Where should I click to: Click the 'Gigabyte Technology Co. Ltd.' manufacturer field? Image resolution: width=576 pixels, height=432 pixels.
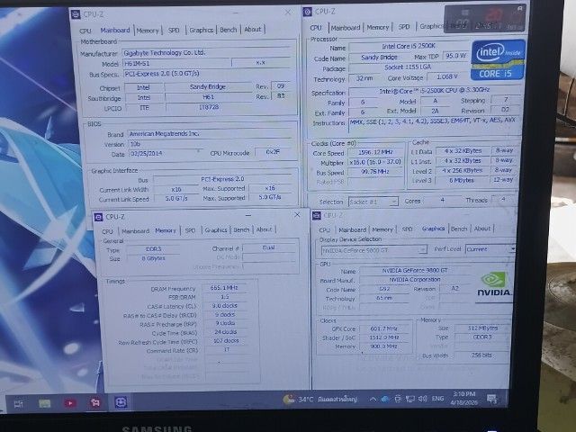tap(208, 52)
